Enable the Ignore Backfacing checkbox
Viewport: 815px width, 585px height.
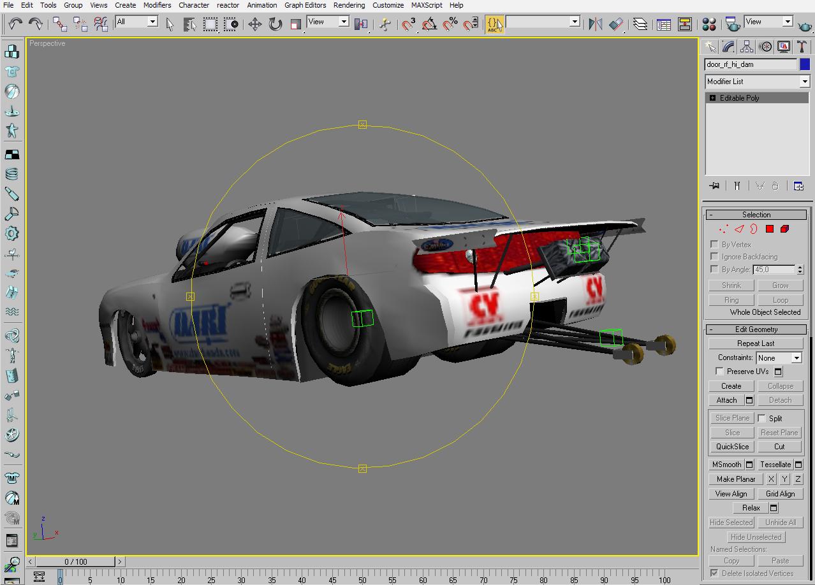tap(713, 256)
